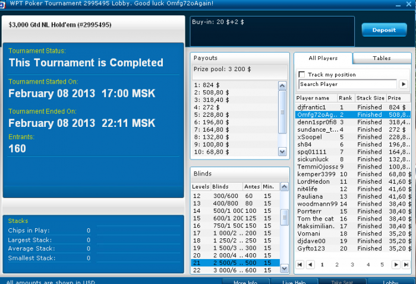Image resolution: width=416 pixels, height=284 pixels.
Task: Open Live Help button
Action: [294, 282]
